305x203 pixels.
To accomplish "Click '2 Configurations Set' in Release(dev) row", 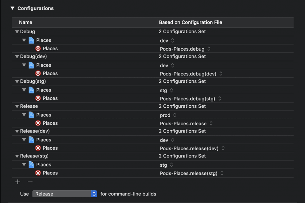I will (x=182, y=131).
